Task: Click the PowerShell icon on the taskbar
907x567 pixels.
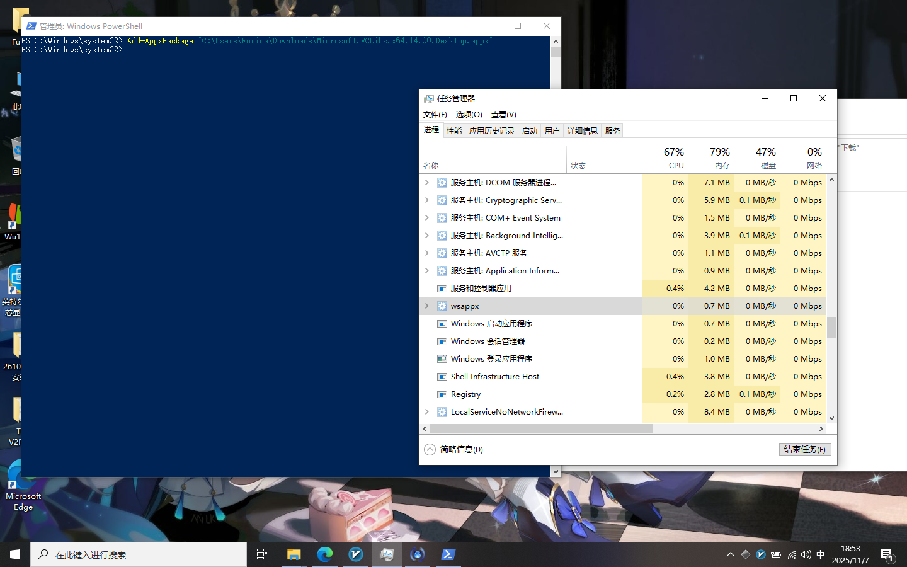Action: tap(448, 554)
